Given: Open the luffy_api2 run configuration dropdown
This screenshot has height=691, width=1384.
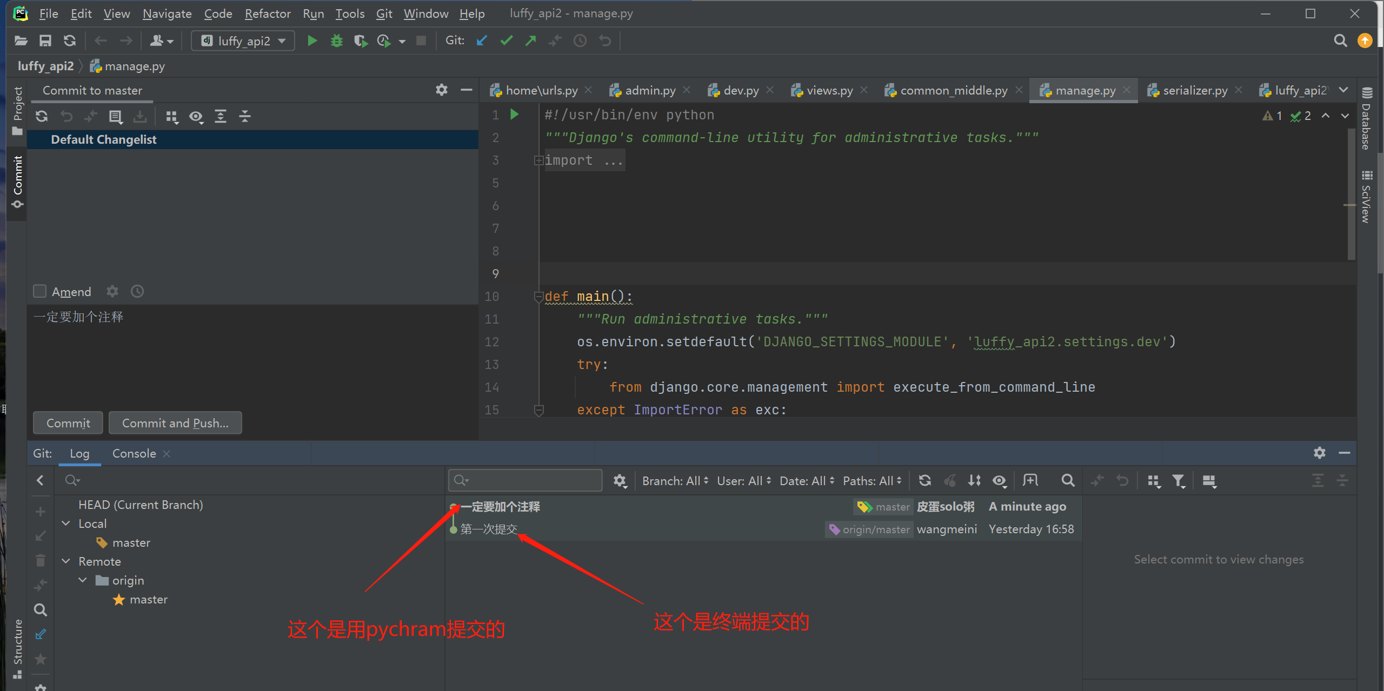Looking at the screenshot, I should tap(243, 41).
